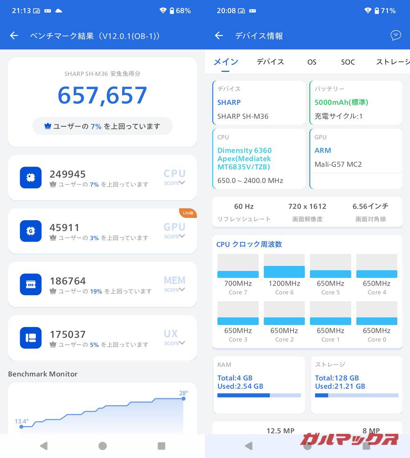The width and height of the screenshot is (410, 458).
Task: Tap the 650.0 ~ 2400.0 MHz text
Action: pos(250,180)
